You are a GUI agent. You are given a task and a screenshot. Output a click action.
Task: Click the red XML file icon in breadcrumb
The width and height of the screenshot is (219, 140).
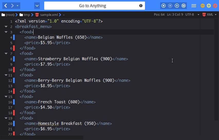(x=37, y=15)
